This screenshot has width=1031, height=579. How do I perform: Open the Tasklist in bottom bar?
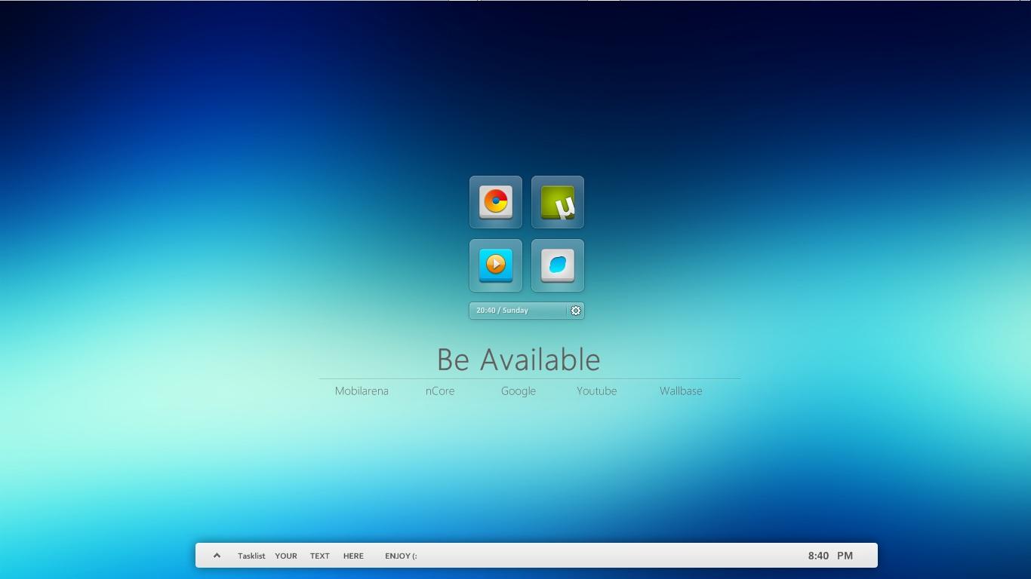pos(251,556)
